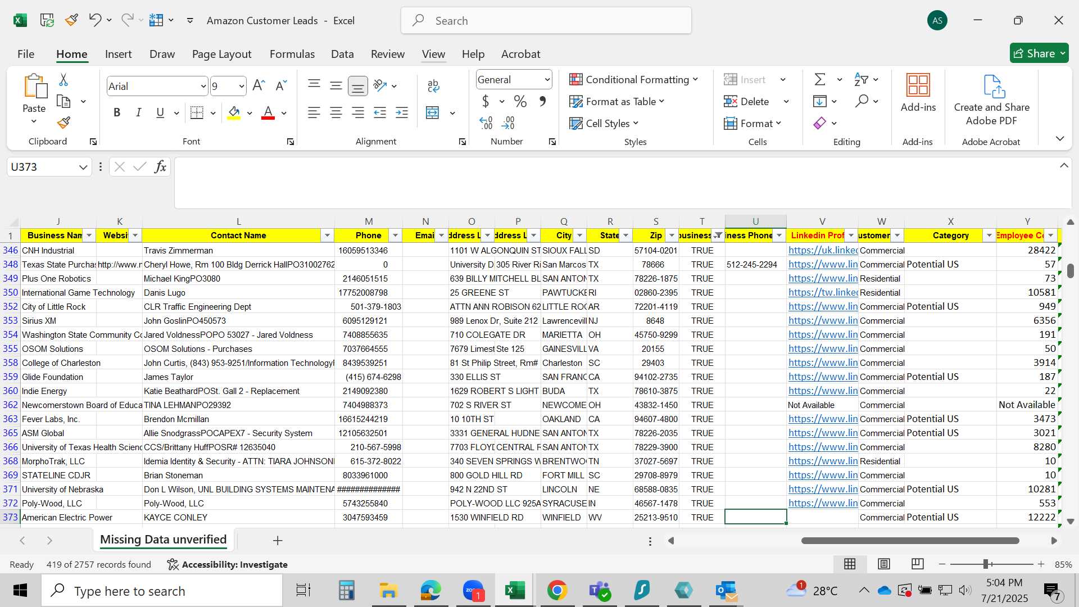Viewport: 1079px width, 607px height.
Task: Apply the yellow Fill Color
Action: (x=234, y=112)
